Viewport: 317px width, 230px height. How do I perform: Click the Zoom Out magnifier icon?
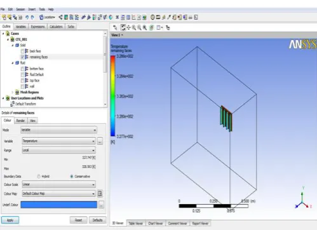coord(139,27)
